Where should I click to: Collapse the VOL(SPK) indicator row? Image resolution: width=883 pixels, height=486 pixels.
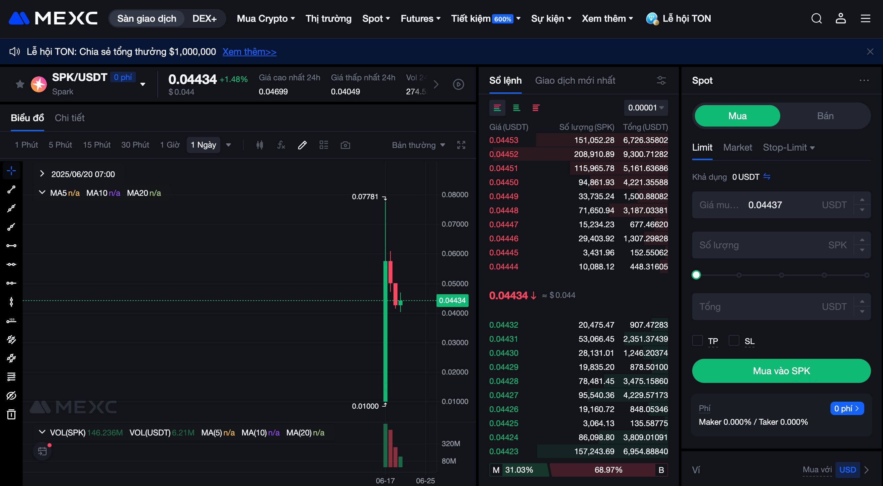coord(42,432)
